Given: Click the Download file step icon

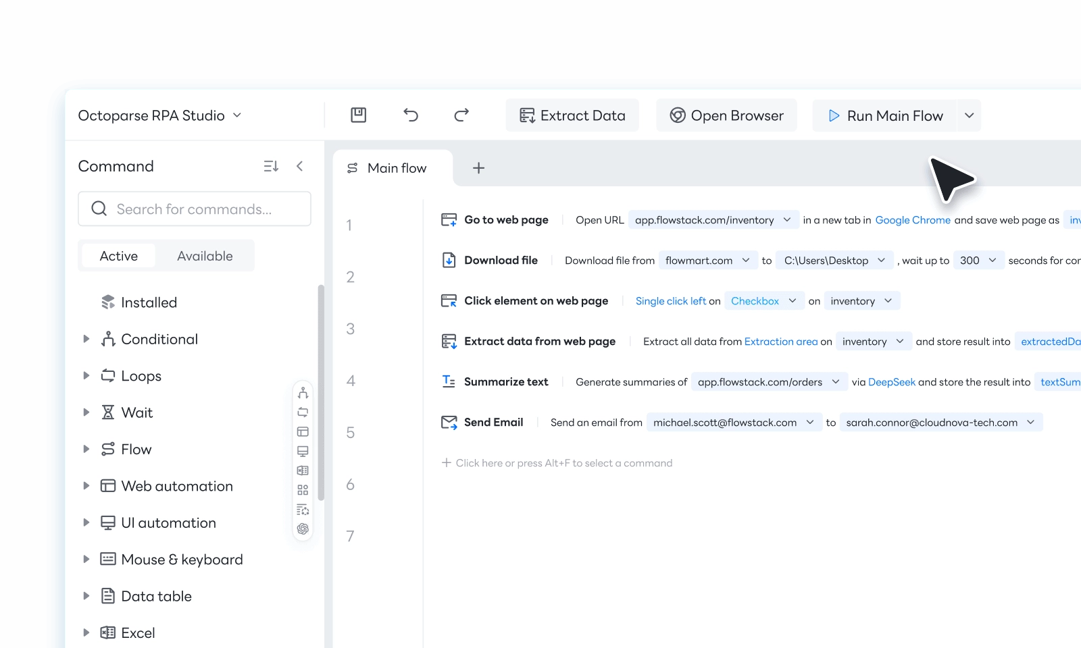Looking at the screenshot, I should (449, 261).
